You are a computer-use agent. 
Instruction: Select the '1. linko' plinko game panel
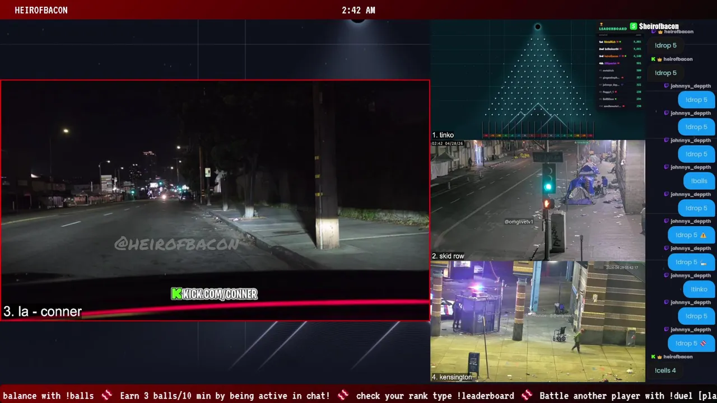pyautogui.click(x=538, y=79)
